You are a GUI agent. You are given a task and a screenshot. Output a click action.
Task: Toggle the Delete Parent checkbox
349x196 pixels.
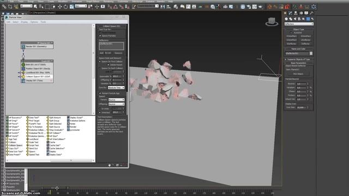(x=109, y=65)
